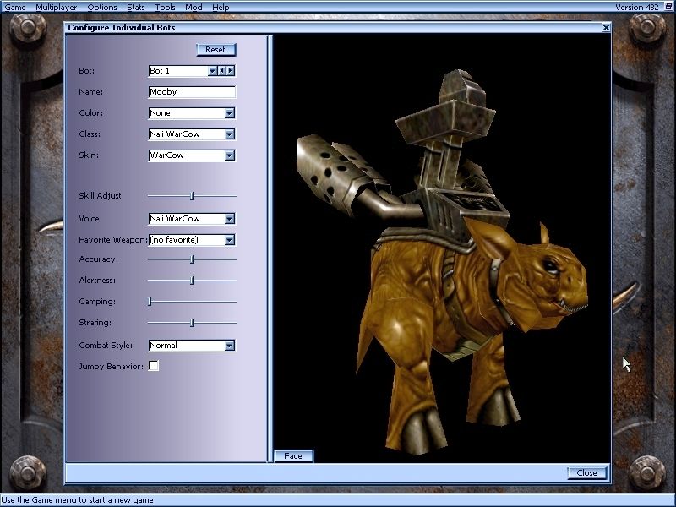Click the next bot arrow button
676x507 pixels.
[x=231, y=71]
